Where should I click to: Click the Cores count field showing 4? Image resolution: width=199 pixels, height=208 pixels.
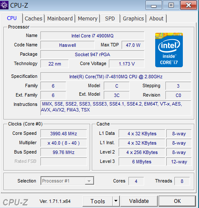pyautogui.click(x=136, y=181)
